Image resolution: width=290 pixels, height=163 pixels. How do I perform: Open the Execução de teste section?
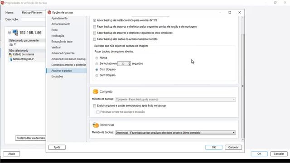pos(62,42)
